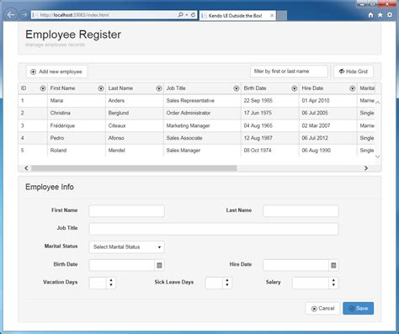
Task: Click the Salary spinner arrows
Action: [x=333, y=283]
